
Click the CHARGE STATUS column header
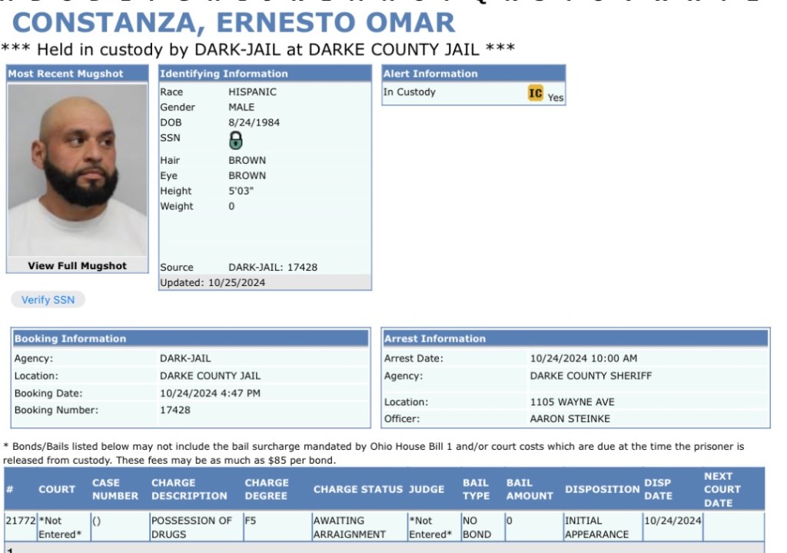click(x=357, y=489)
